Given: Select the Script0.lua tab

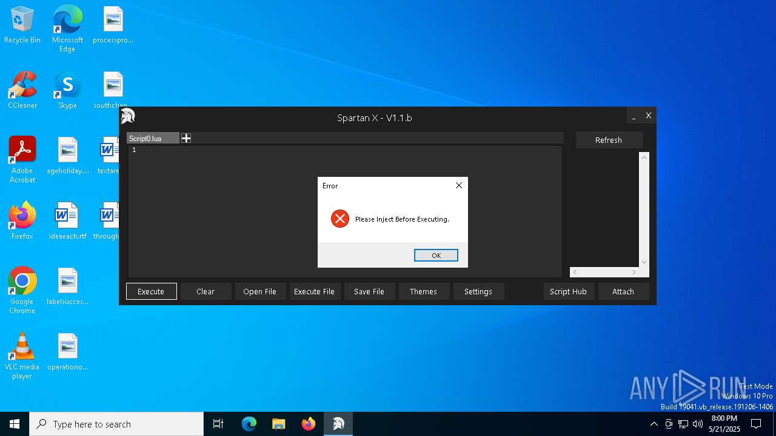Looking at the screenshot, I should pos(153,139).
